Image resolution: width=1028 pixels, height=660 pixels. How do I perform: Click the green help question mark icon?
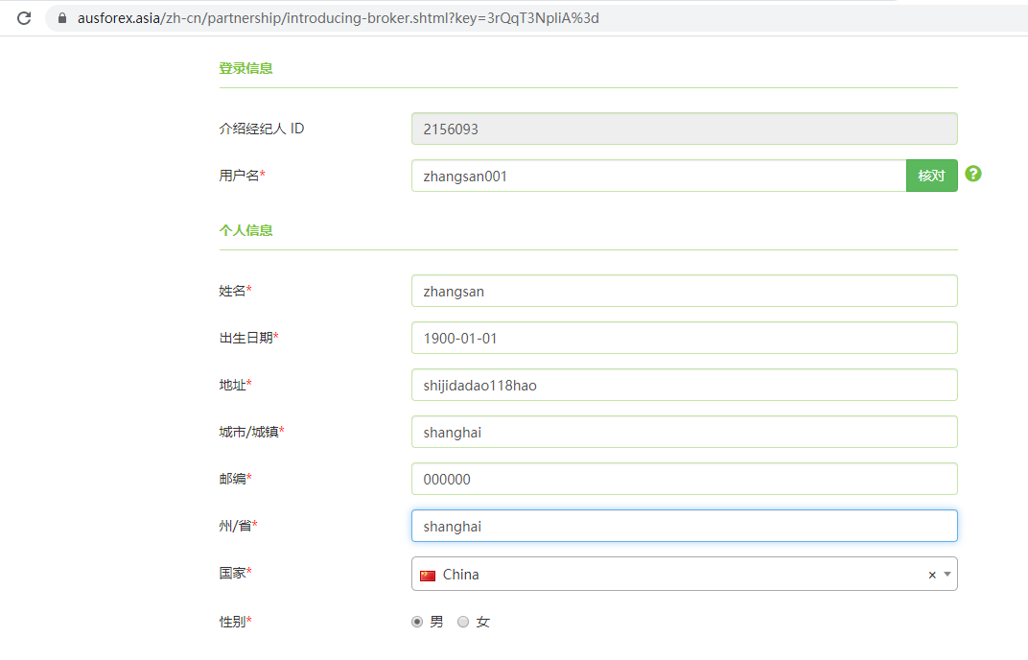coord(973,174)
